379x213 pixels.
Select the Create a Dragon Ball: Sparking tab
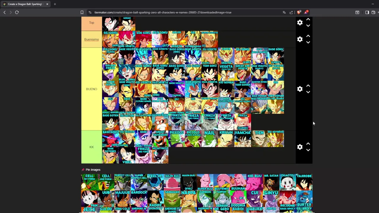point(26,4)
